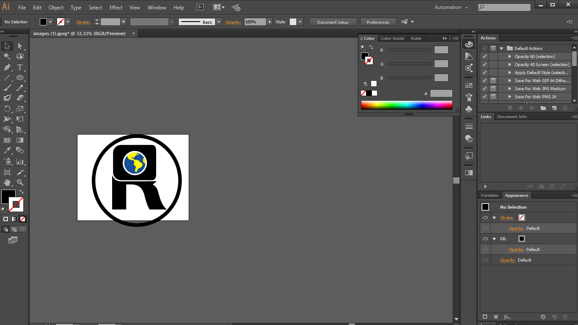The image size is (578, 325).
Task: Select the Magic Wand tool
Action: [7, 57]
